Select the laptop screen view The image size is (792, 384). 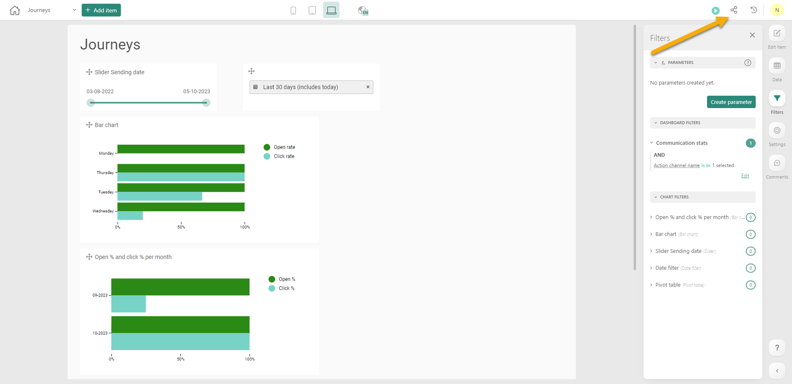point(331,10)
